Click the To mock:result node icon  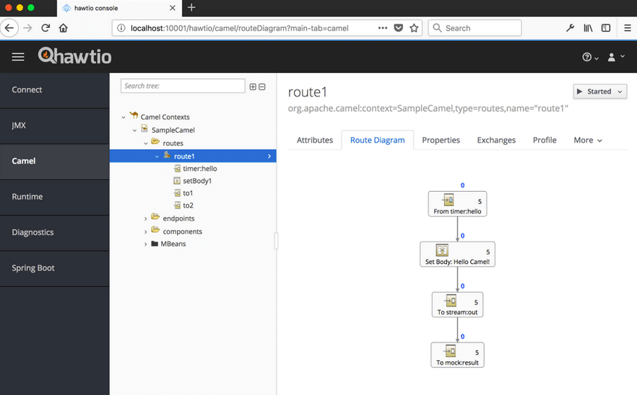tap(450, 351)
